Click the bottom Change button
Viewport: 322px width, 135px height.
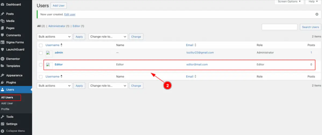tap(136, 86)
